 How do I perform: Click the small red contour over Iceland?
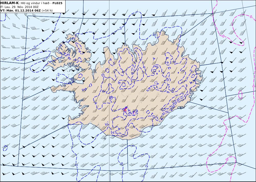pos(125,109)
